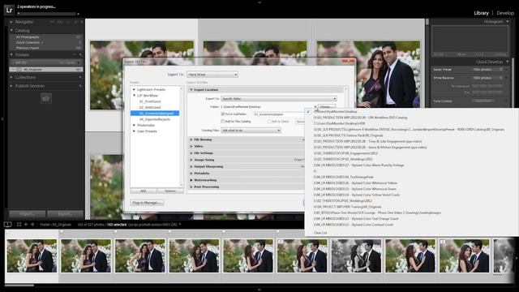Open the Histogram panel menu arrow

pos(508,22)
